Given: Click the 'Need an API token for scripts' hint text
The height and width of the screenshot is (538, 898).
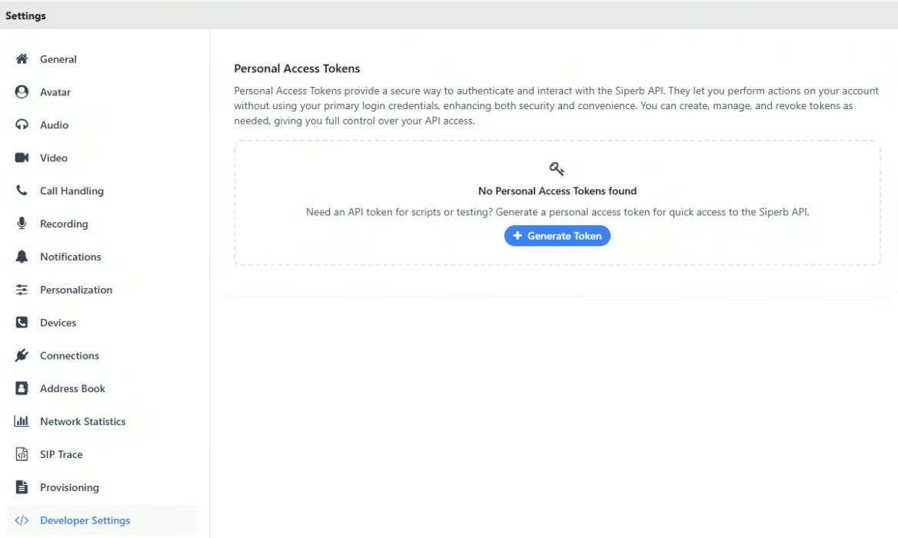Looking at the screenshot, I should (x=557, y=212).
